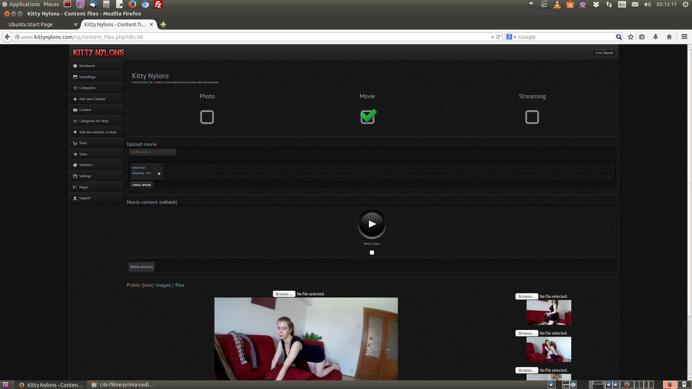The width and height of the screenshot is (692, 389).
Task: Open the Sales section
Action: 96,154
